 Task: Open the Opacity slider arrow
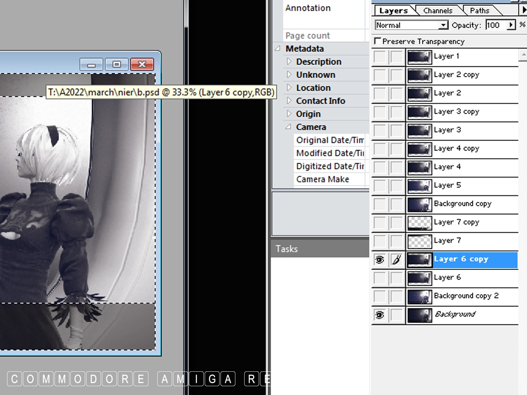(x=511, y=25)
